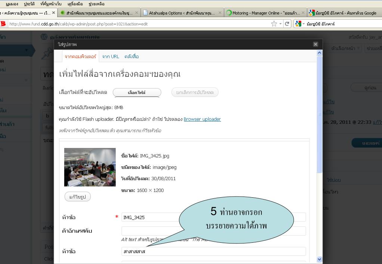Close the สำนักพัฒนาทุนชุมชน browser tab

[137, 13]
